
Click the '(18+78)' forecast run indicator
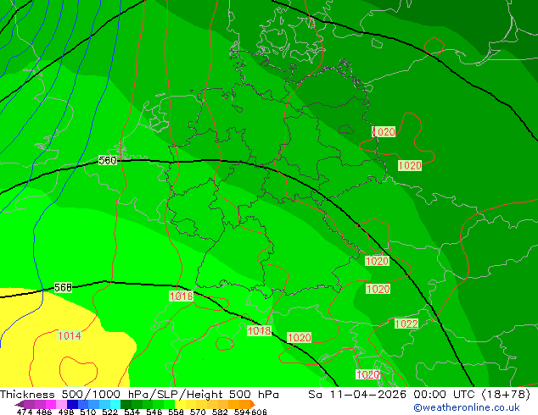pos(506,395)
